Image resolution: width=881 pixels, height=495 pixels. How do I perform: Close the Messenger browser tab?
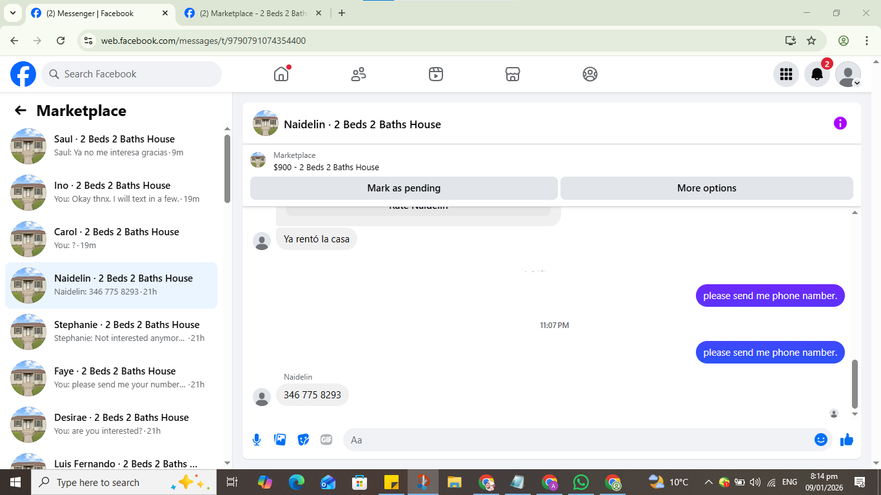pyautogui.click(x=165, y=13)
